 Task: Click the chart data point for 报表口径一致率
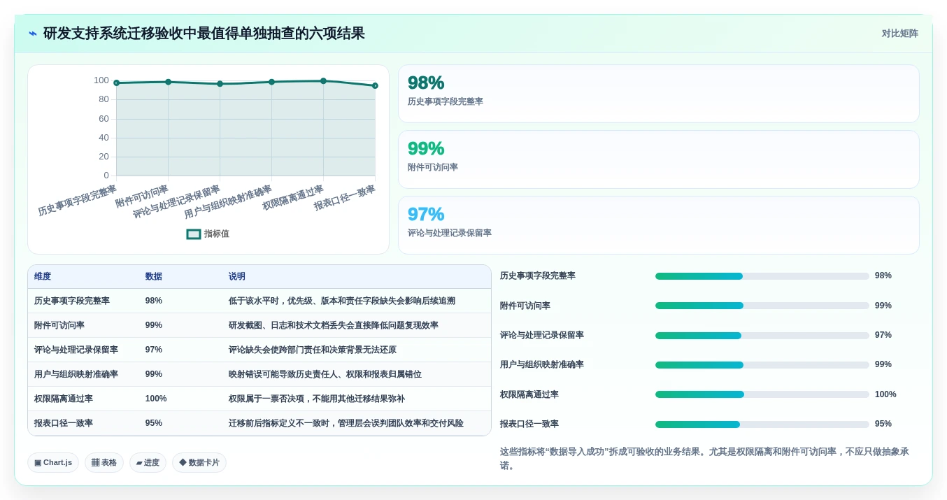pyautogui.click(x=375, y=85)
